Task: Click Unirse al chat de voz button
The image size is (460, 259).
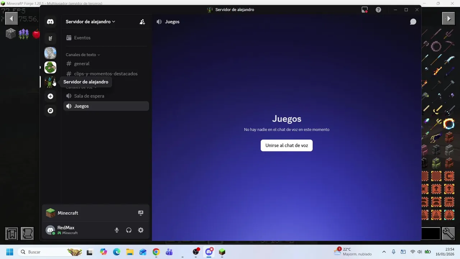Action: click(x=286, y=145)
